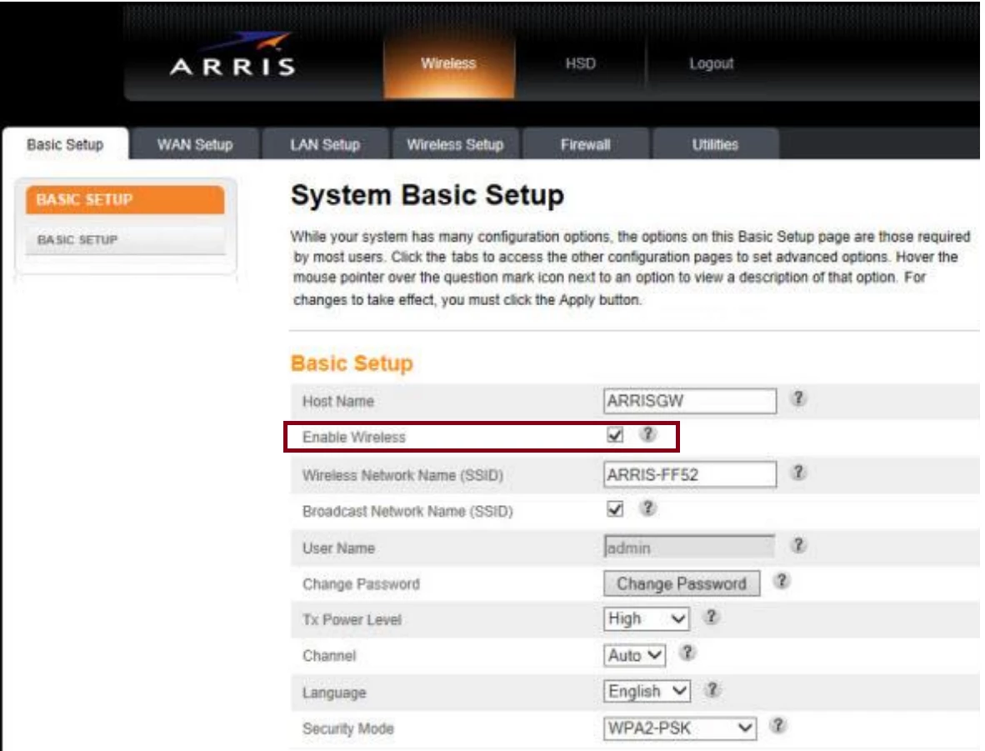Image resolution: width=985 pixels, height=751 pixels.
Task: Open help icon beside Language dropdown
Action: [x=712, y=689]
